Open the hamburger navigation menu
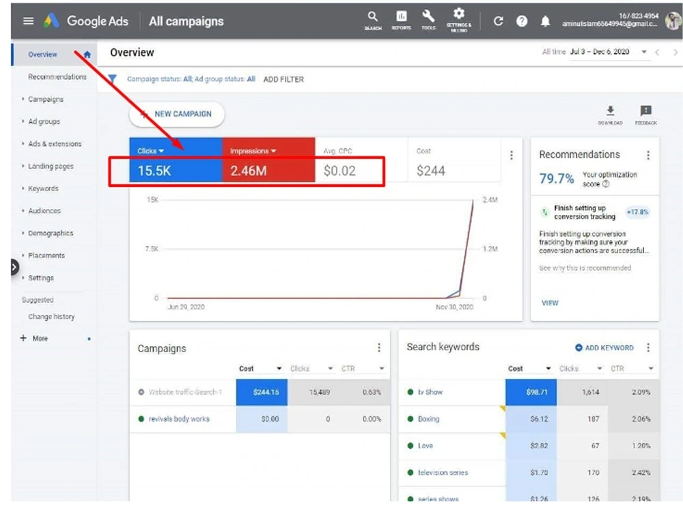 pos(28,21)
